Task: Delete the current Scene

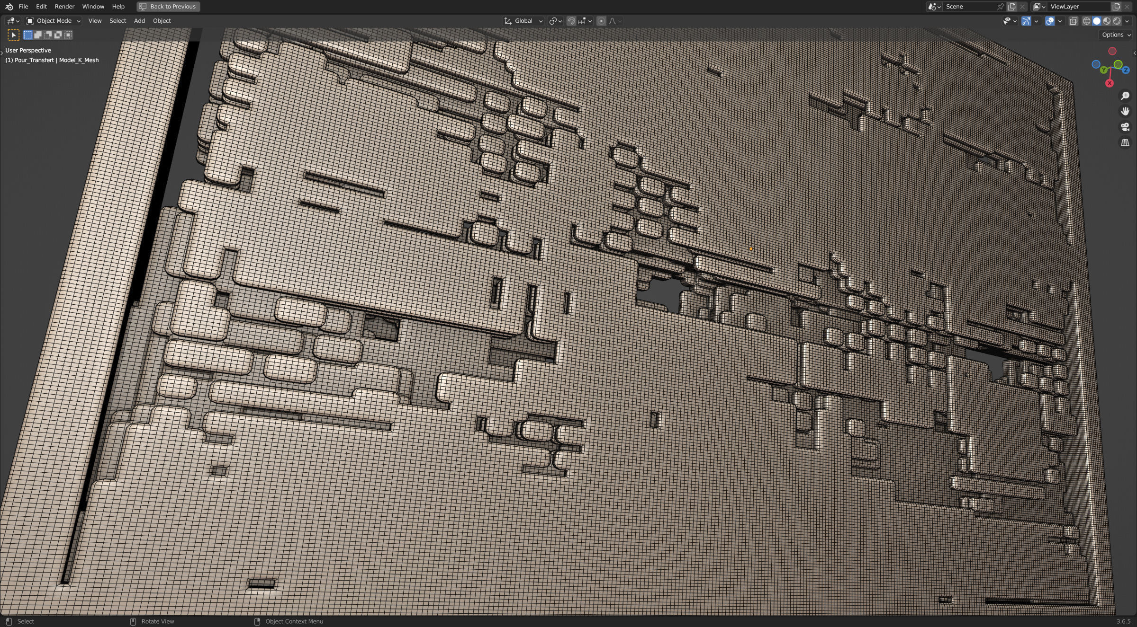Action: pyautogui.click(x=1022, y=7)
